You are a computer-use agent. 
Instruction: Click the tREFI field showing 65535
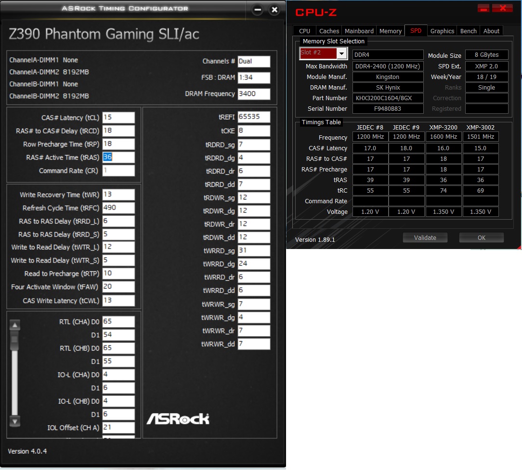(254, 117)
